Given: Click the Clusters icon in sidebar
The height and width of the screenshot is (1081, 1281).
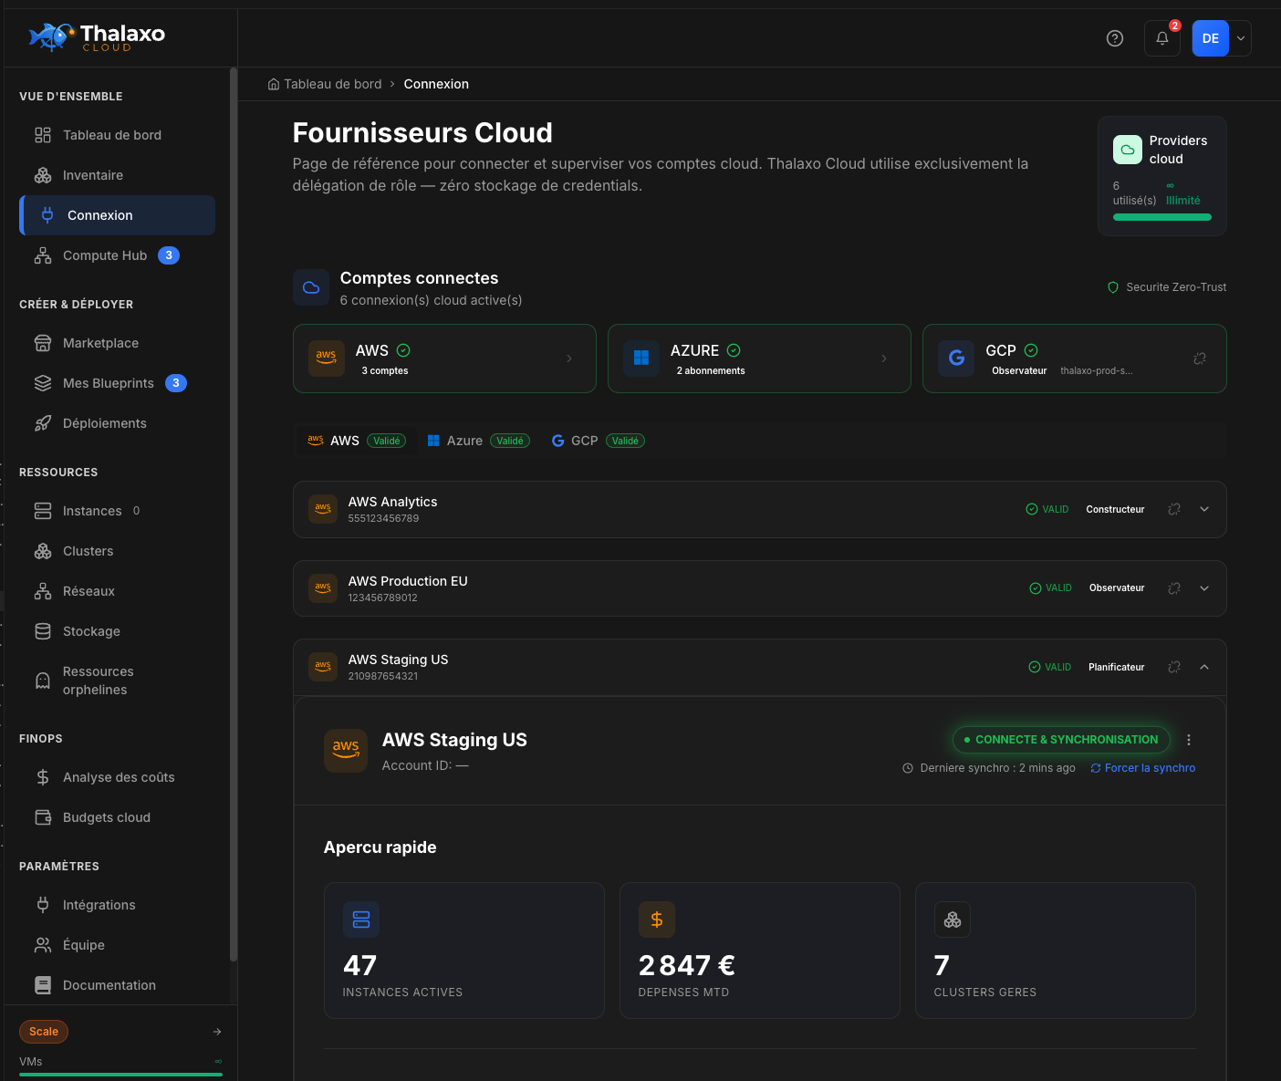Looking at the screenshot, I should tap(43, 551).
